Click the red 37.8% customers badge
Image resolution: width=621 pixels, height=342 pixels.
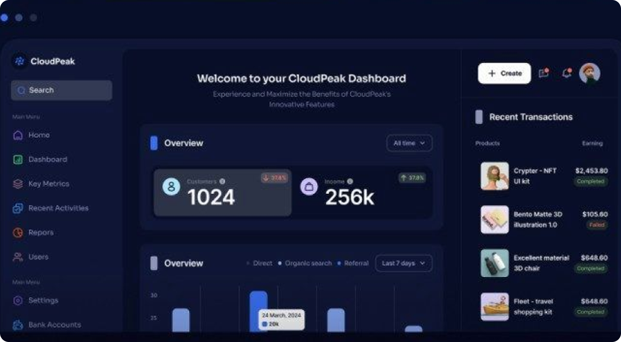[275, 178]
